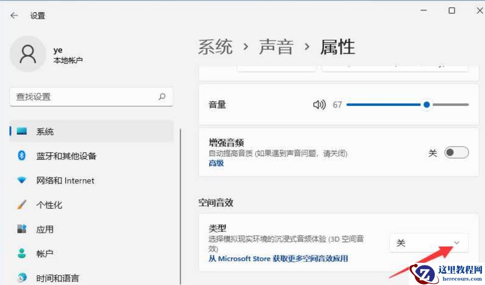Click the Apps icon in sidebar
The width and height of the screenshot is (485, 285).
pyautogui.click(x=22, y=229)
